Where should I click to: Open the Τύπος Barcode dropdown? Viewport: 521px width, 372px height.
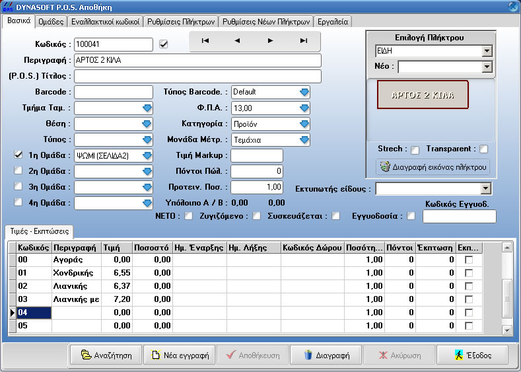(x=304, y=92)
